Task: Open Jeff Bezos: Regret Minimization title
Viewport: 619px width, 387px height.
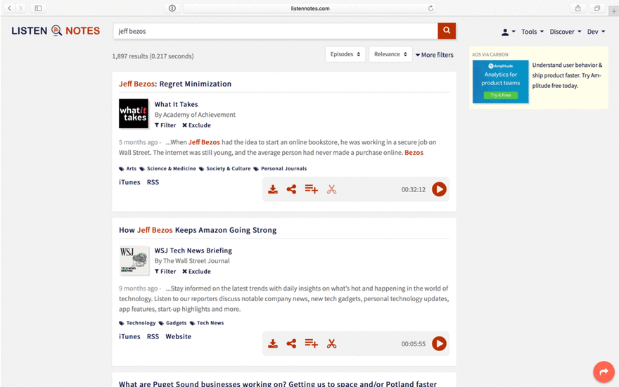Action: pos(175,84)
